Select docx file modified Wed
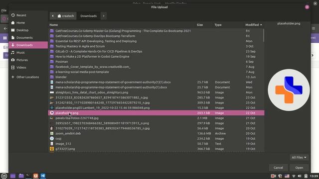The image size is (319, 179). [x=156, y=82]
